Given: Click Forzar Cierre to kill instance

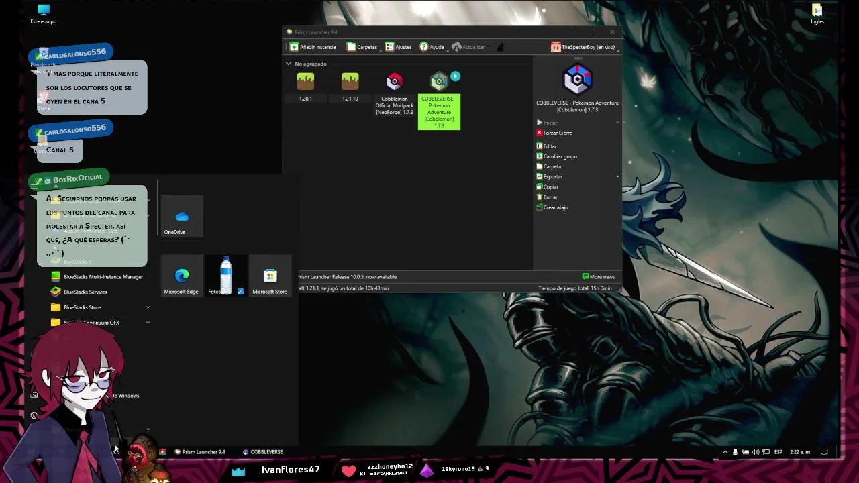Looking at the screenshot, I should pos(554,133).
